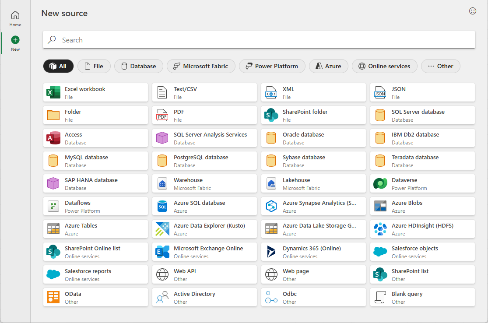Click the Azure SQL database icon

coord(162,206)
